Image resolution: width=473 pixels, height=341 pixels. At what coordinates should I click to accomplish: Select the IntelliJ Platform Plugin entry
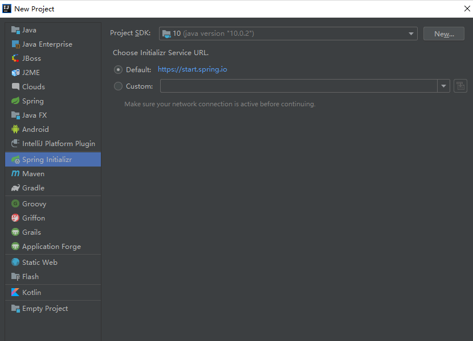click(x=53, y=143)
